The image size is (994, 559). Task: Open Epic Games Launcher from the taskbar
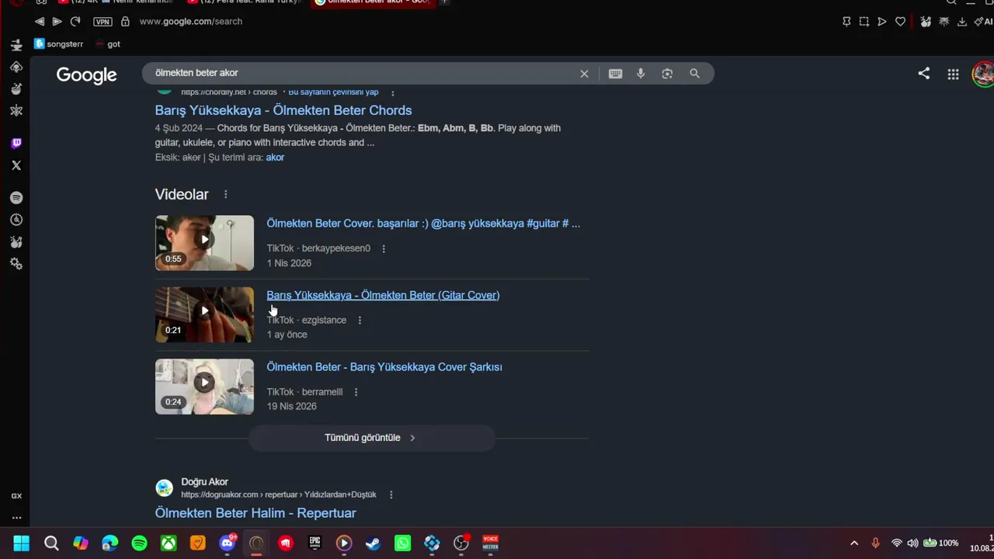[x=315, y=543]
